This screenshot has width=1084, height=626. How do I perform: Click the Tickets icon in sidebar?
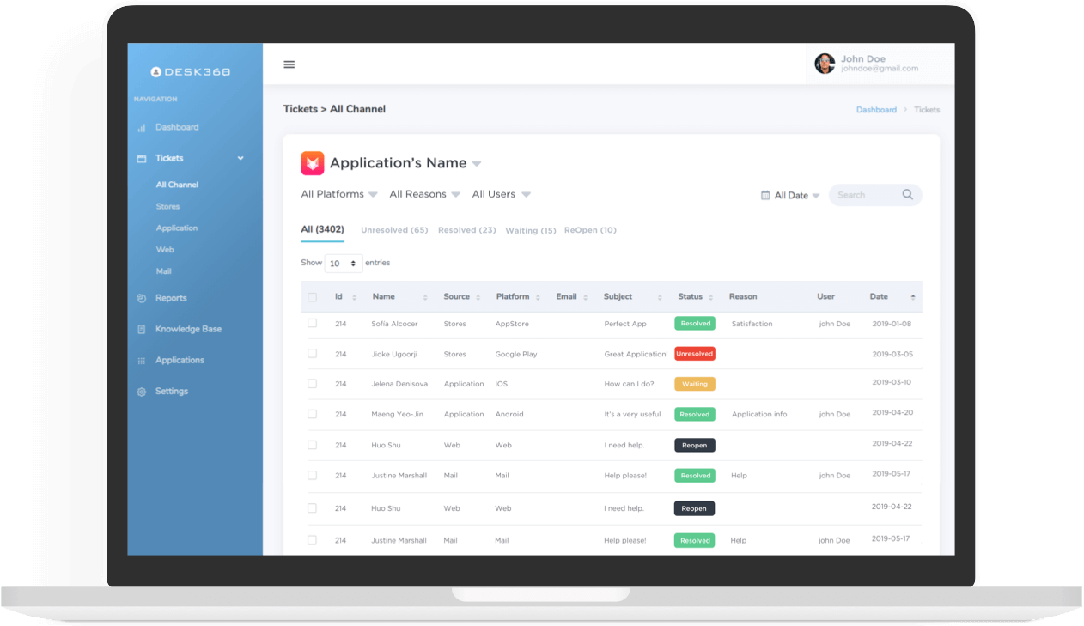[142, 159]
